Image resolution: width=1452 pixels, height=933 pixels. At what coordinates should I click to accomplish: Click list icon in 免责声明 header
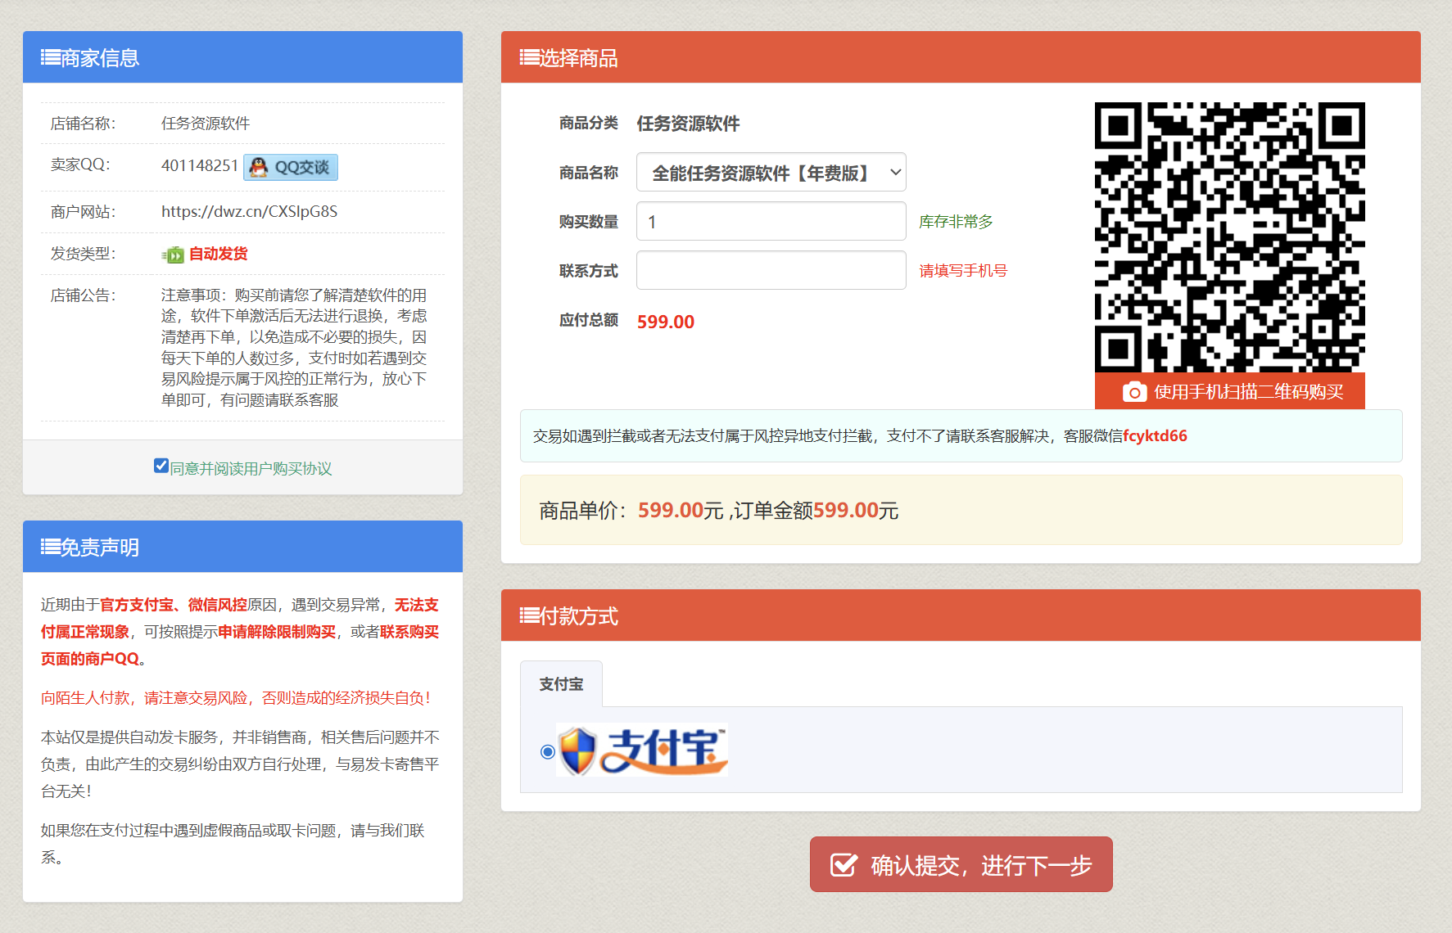coord(50,547)
